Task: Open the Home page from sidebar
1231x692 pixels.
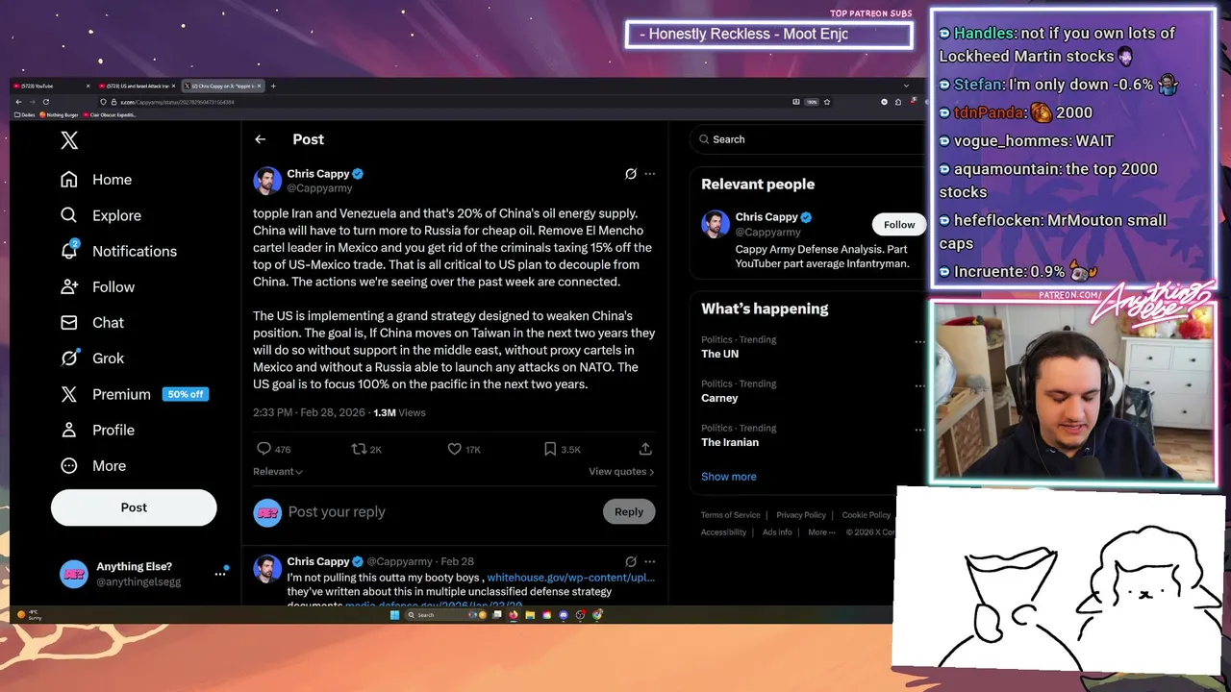Action: (x=96, y=180)
